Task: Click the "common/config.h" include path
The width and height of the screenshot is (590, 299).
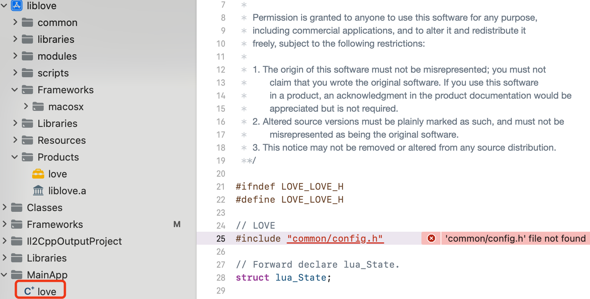Action: 335,239
